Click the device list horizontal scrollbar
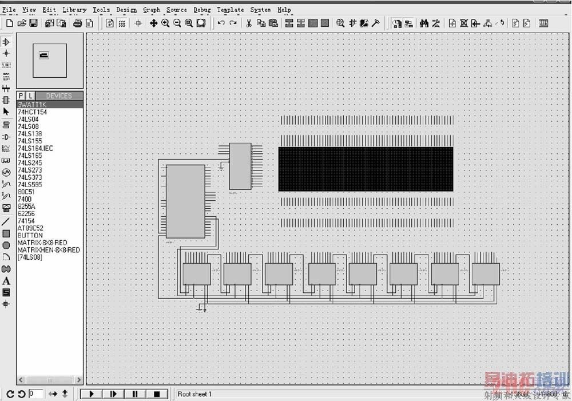The image size is (572, 401). point(50,380)
